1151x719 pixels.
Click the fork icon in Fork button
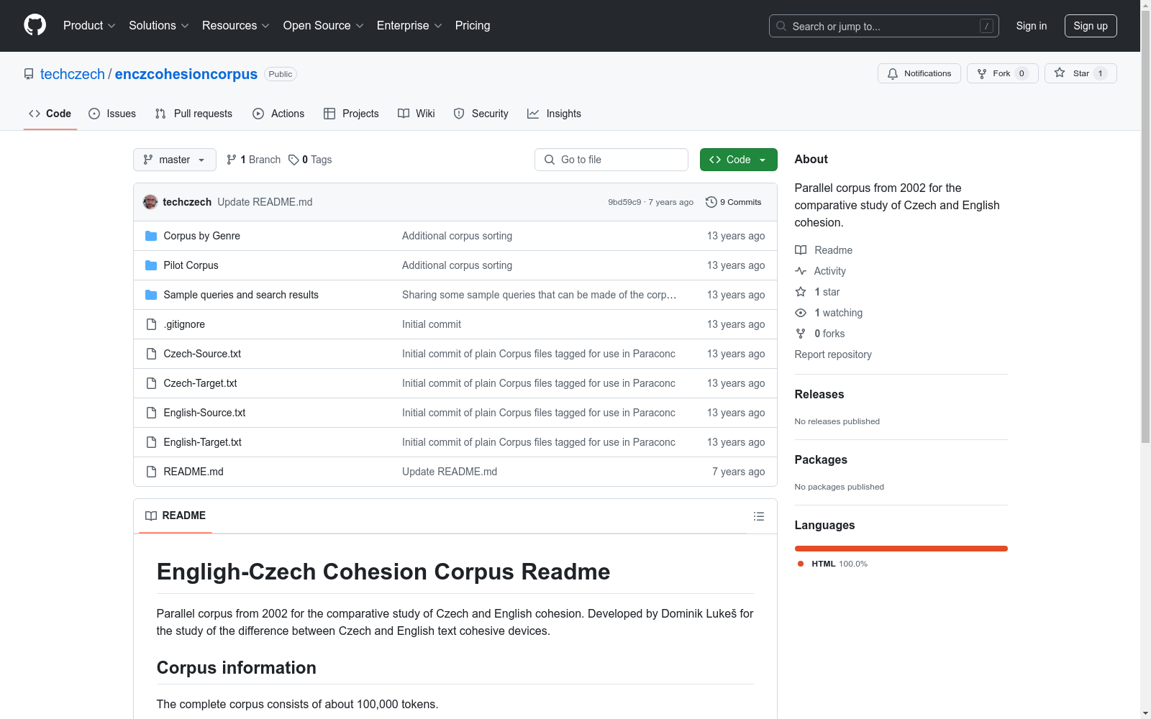[982, 73]
